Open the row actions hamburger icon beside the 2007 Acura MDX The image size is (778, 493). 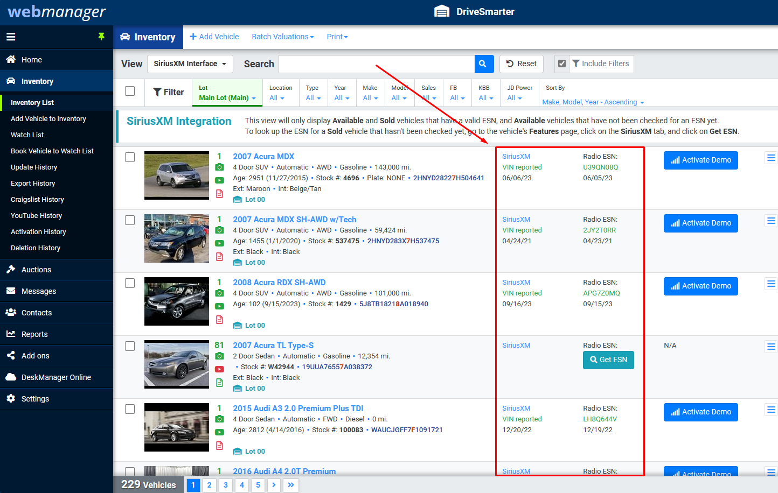[771, 158]
